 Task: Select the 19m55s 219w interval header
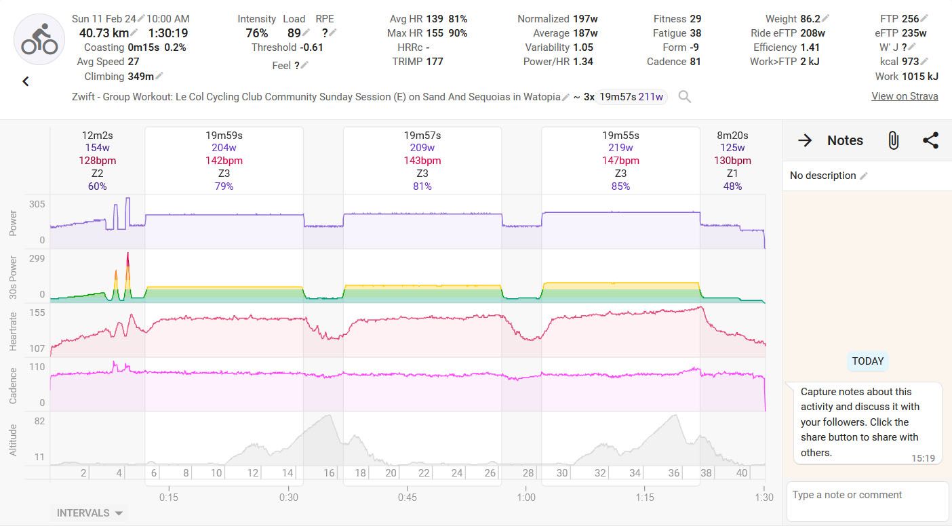[620, 160]
